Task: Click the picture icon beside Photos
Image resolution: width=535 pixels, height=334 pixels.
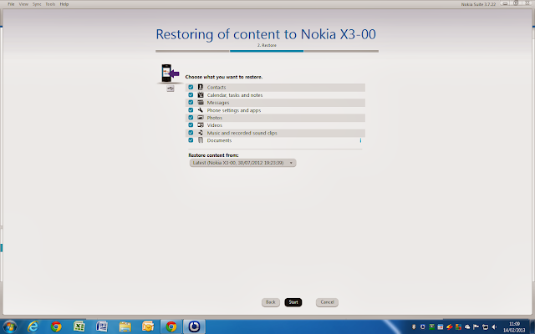Action: pos(201,117)
